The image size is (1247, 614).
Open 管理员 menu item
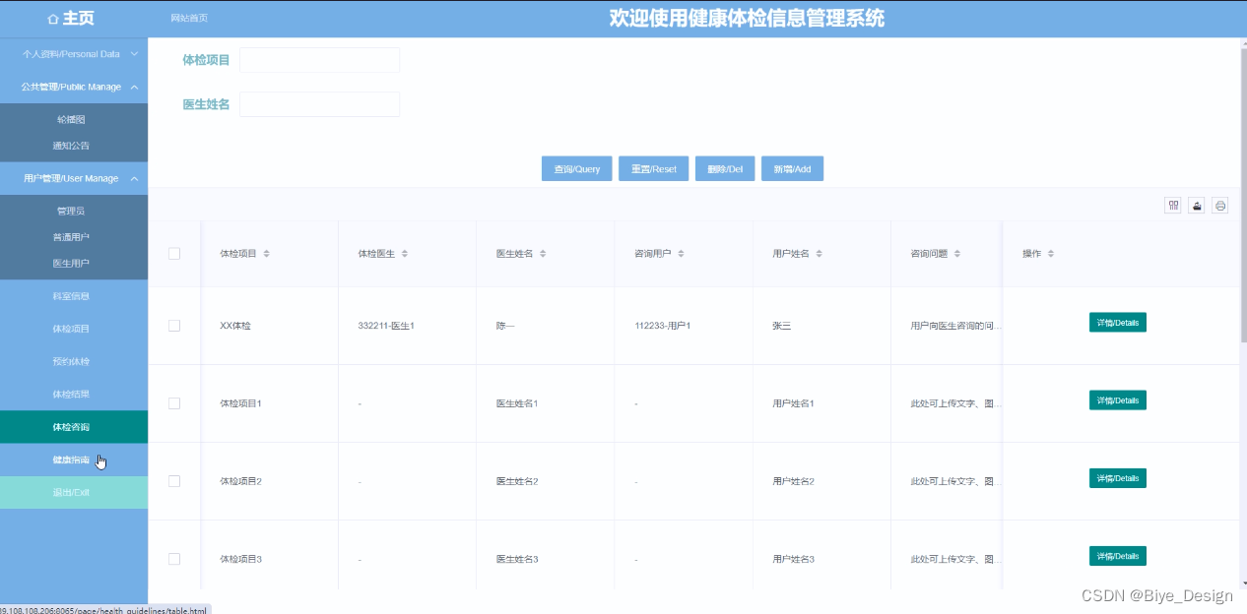coord(74,211)
